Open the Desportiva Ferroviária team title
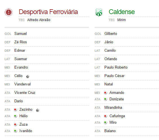159x140 pixels. click(x=48, y=12)
